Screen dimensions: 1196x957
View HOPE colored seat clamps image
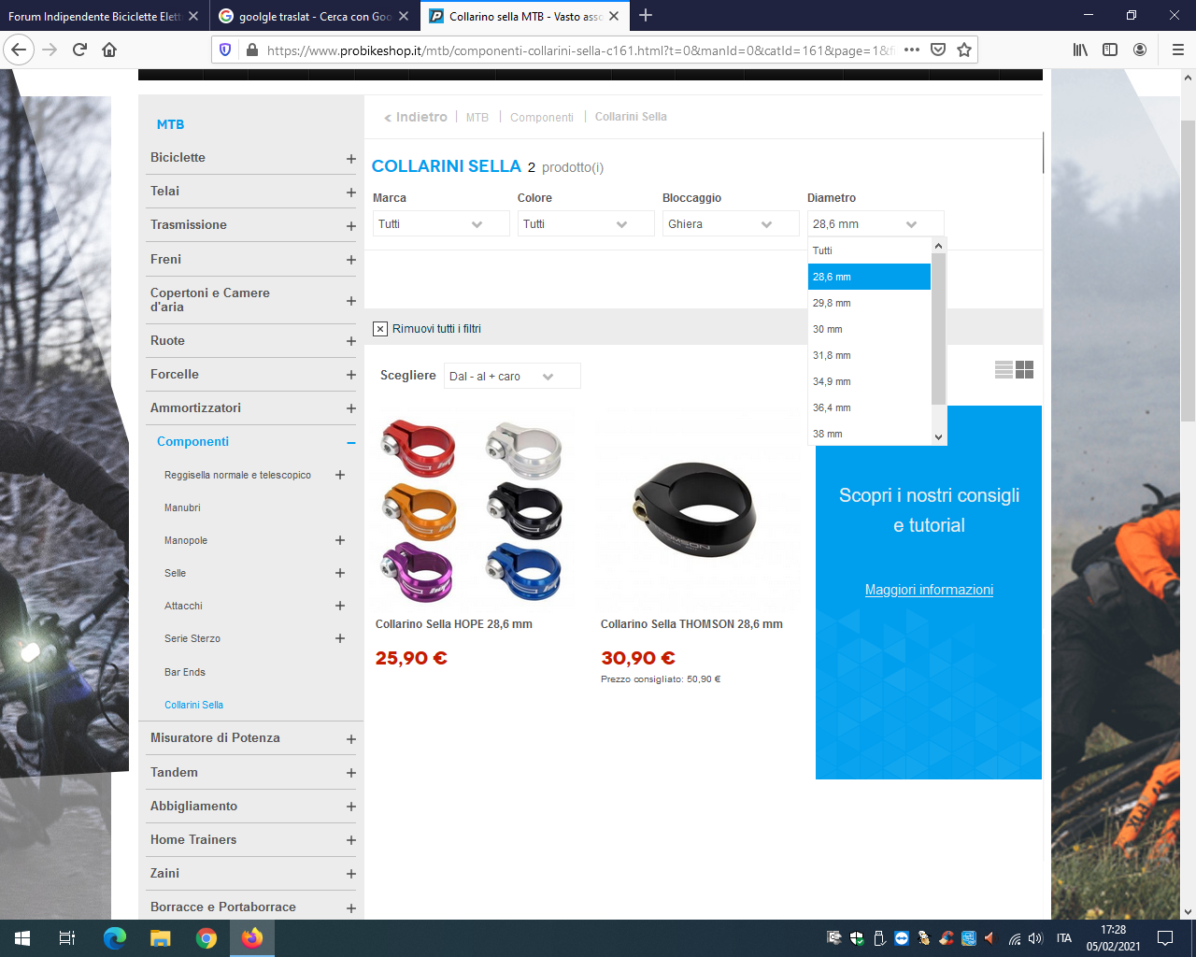tap(472, 510)
